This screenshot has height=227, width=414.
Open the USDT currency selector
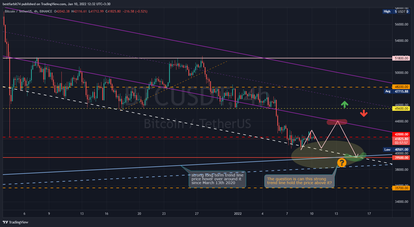pos(401,11)
